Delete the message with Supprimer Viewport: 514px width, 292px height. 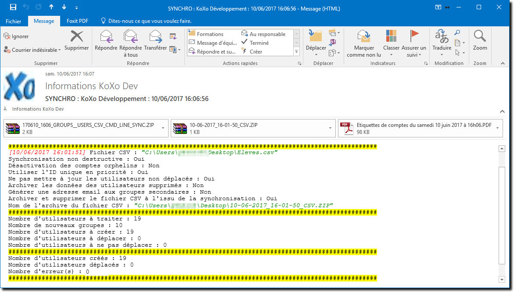coord(76,41)
